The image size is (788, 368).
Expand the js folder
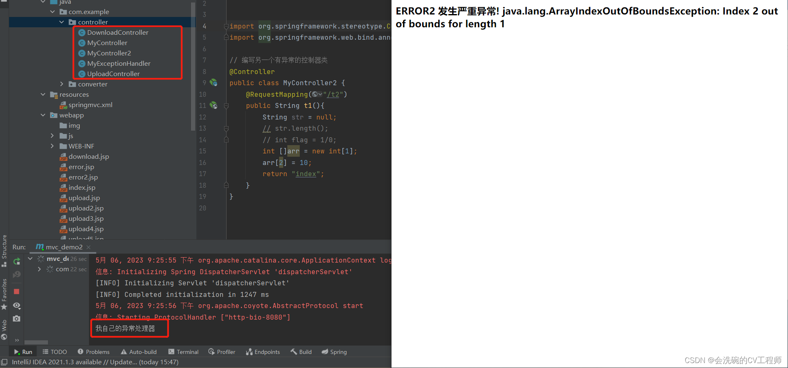(52, 136)
